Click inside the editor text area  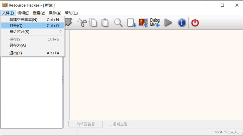[x=156, y=75]
